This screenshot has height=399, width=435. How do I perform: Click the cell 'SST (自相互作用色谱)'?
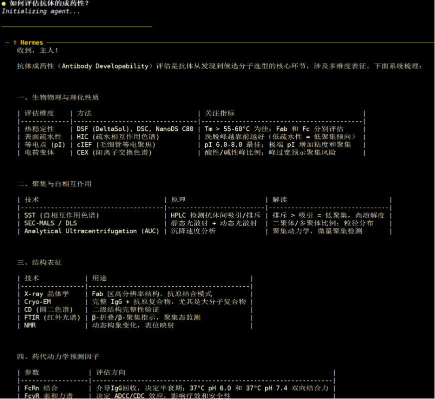pyautogui.click(x=61, y=215)
